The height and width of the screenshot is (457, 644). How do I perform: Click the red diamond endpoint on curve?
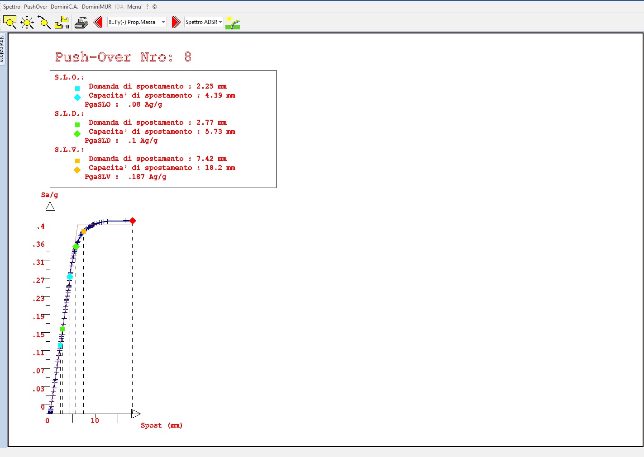pyautogui.click(x=133, y=221)
